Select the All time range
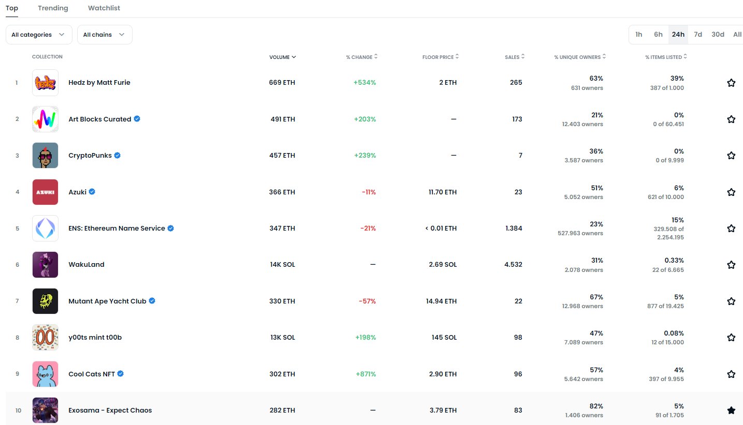The width and height of the screenshot is (743, 425). pos(737,35)
